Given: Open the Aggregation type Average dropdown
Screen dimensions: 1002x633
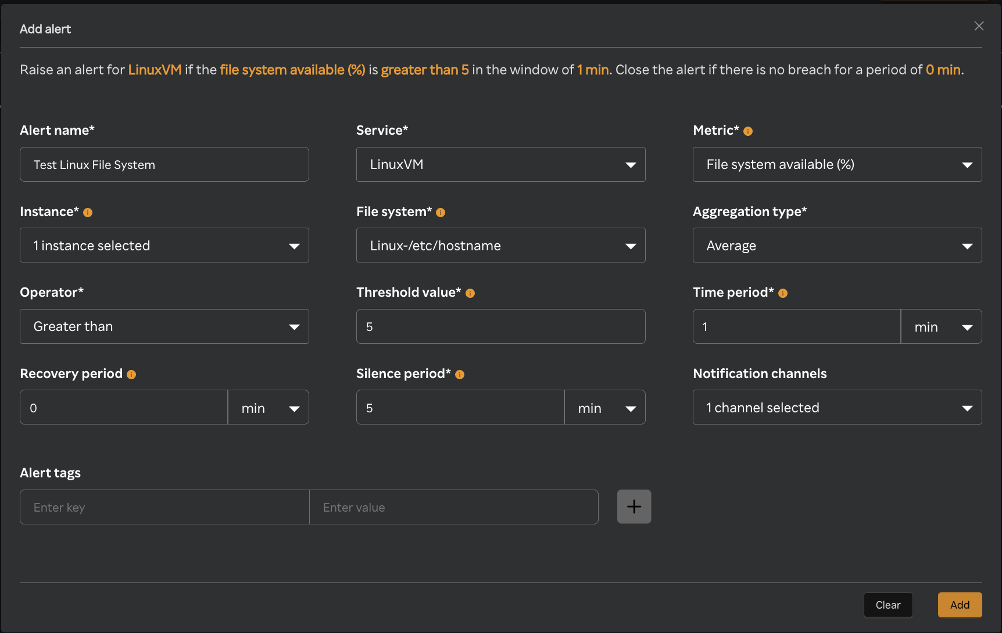Looking at the screenshot, I should pos(837,245).
